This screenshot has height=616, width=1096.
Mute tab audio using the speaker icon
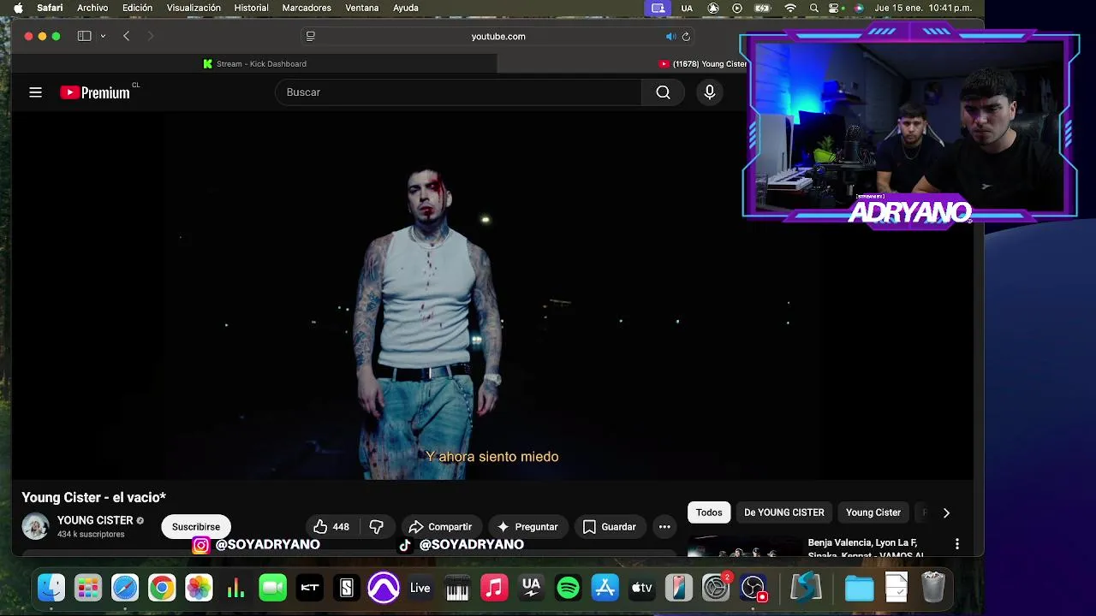point(670,37)
